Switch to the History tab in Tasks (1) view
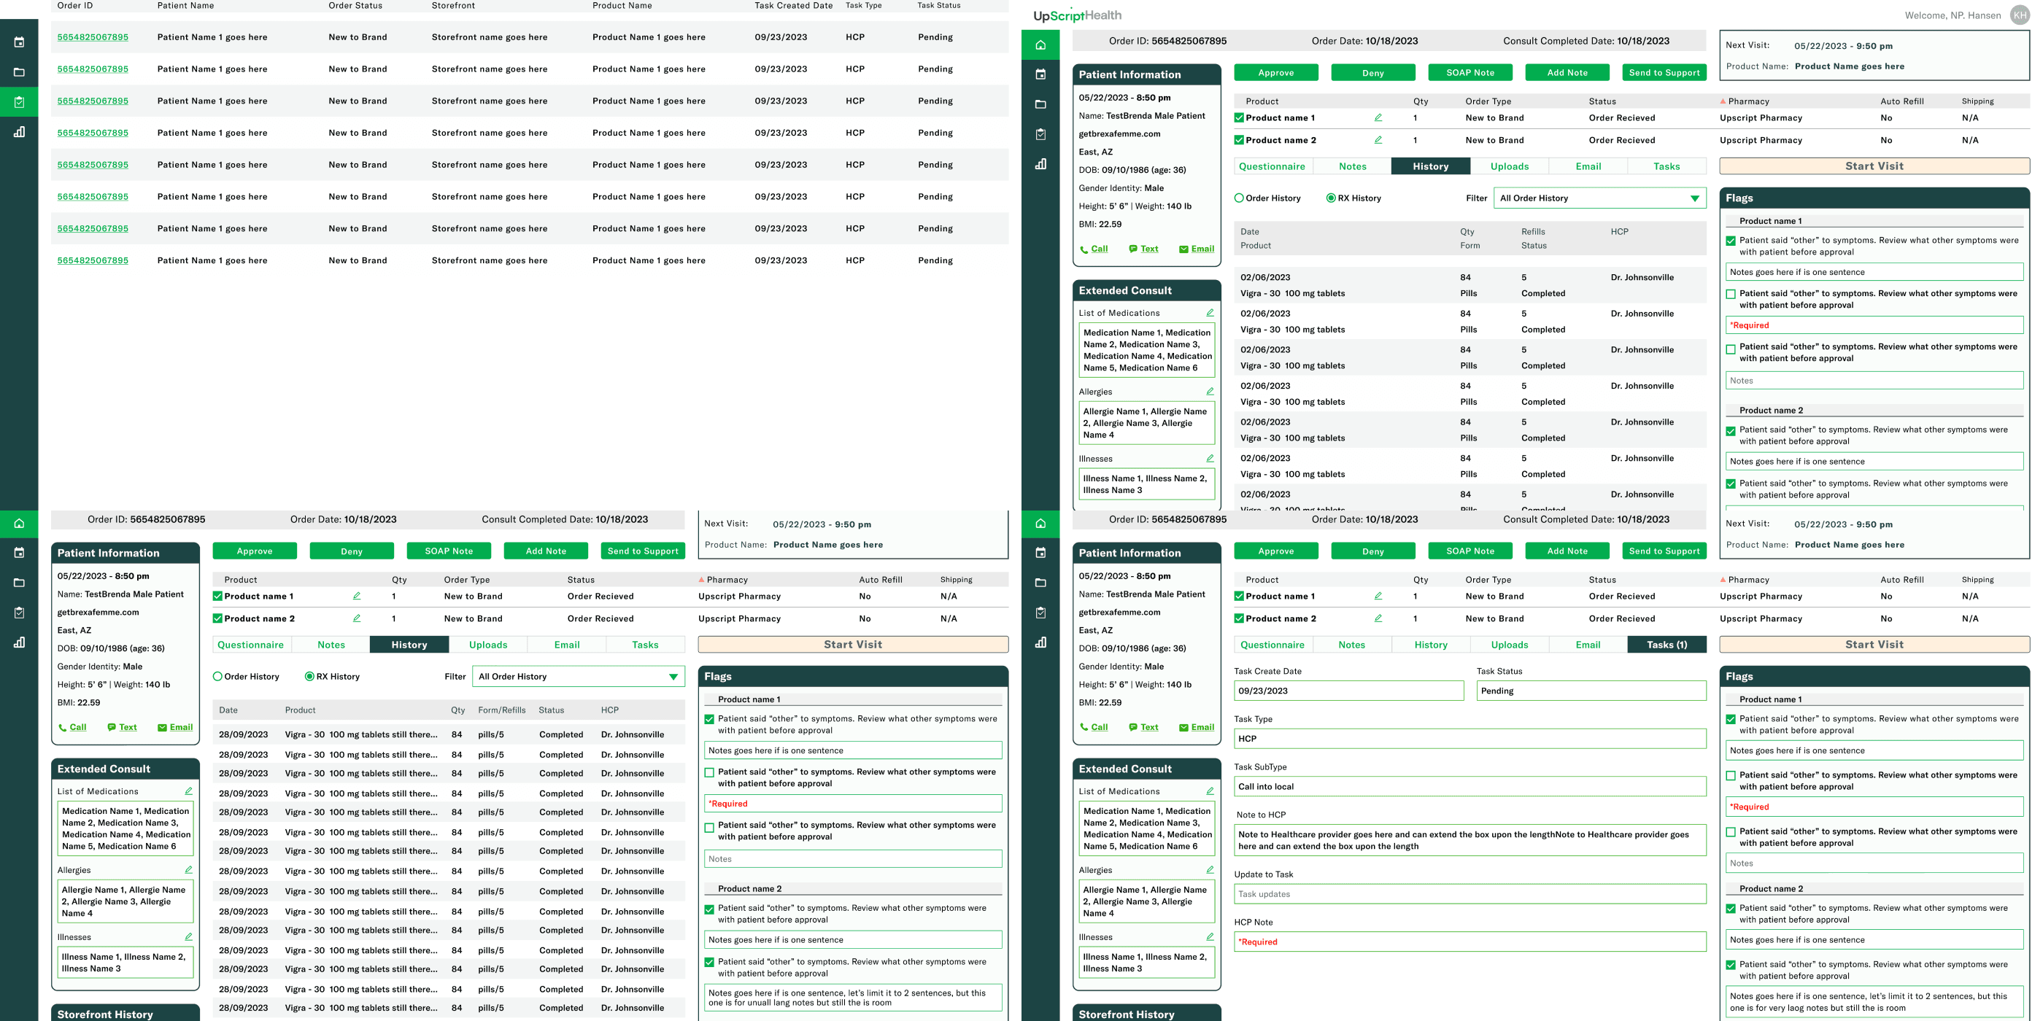Screen dimensions: 2043x1021 1431,645
